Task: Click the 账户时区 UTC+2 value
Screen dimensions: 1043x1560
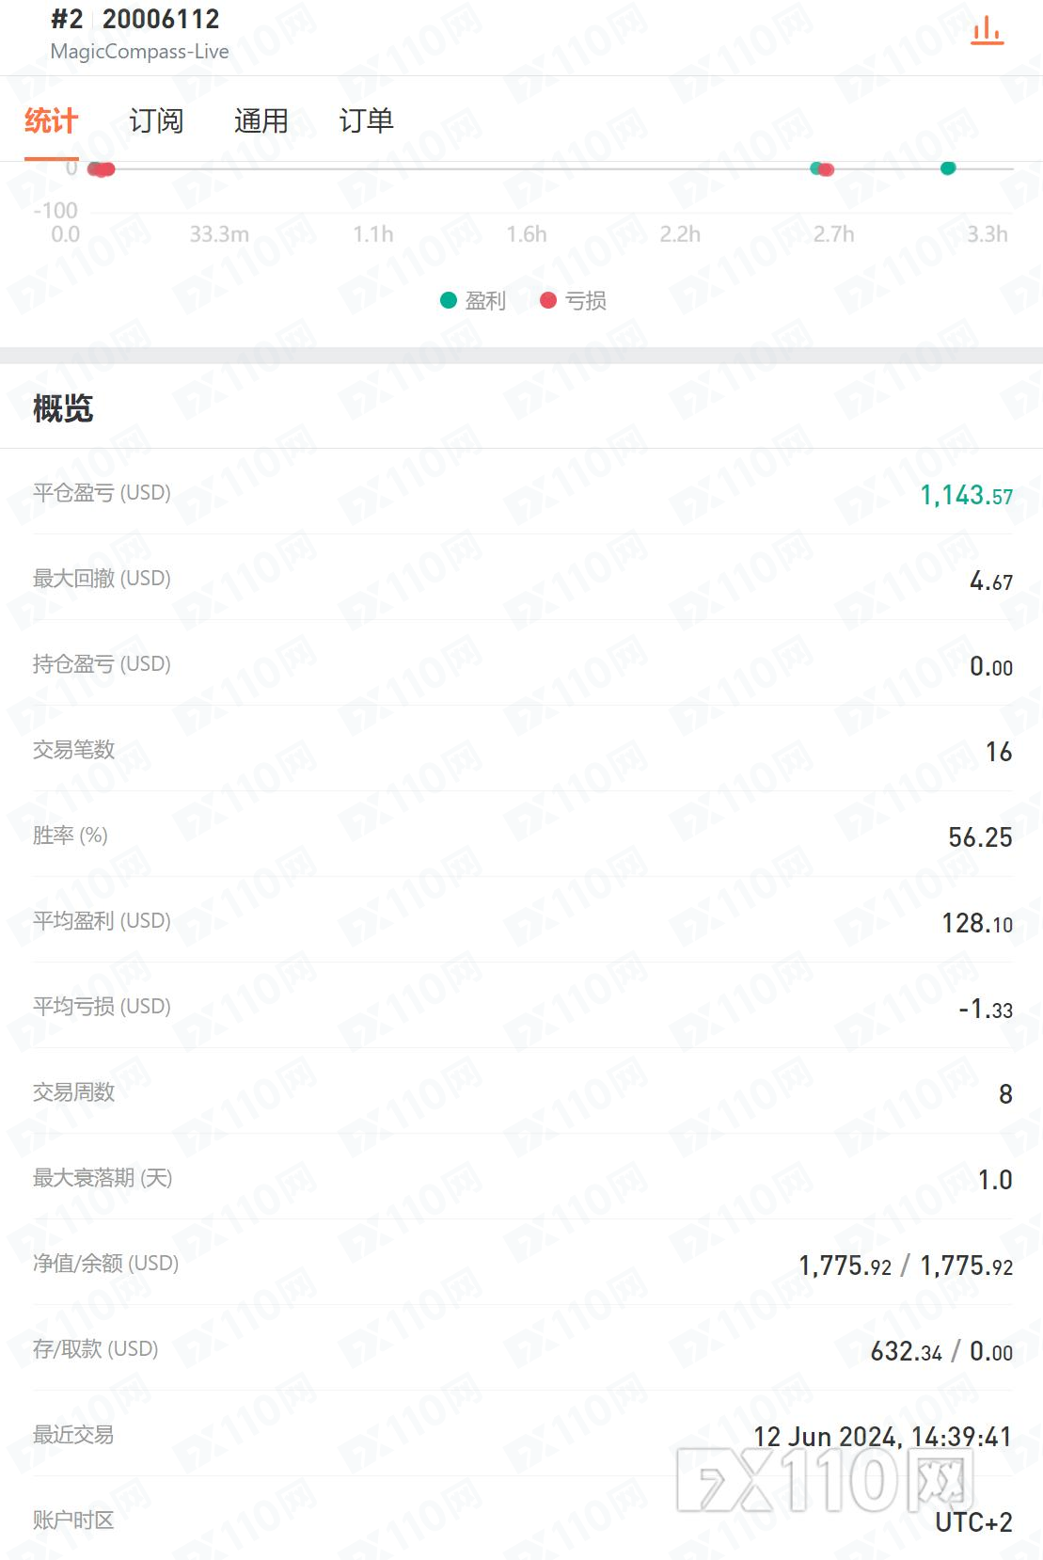Action: tap(973, 1522)
